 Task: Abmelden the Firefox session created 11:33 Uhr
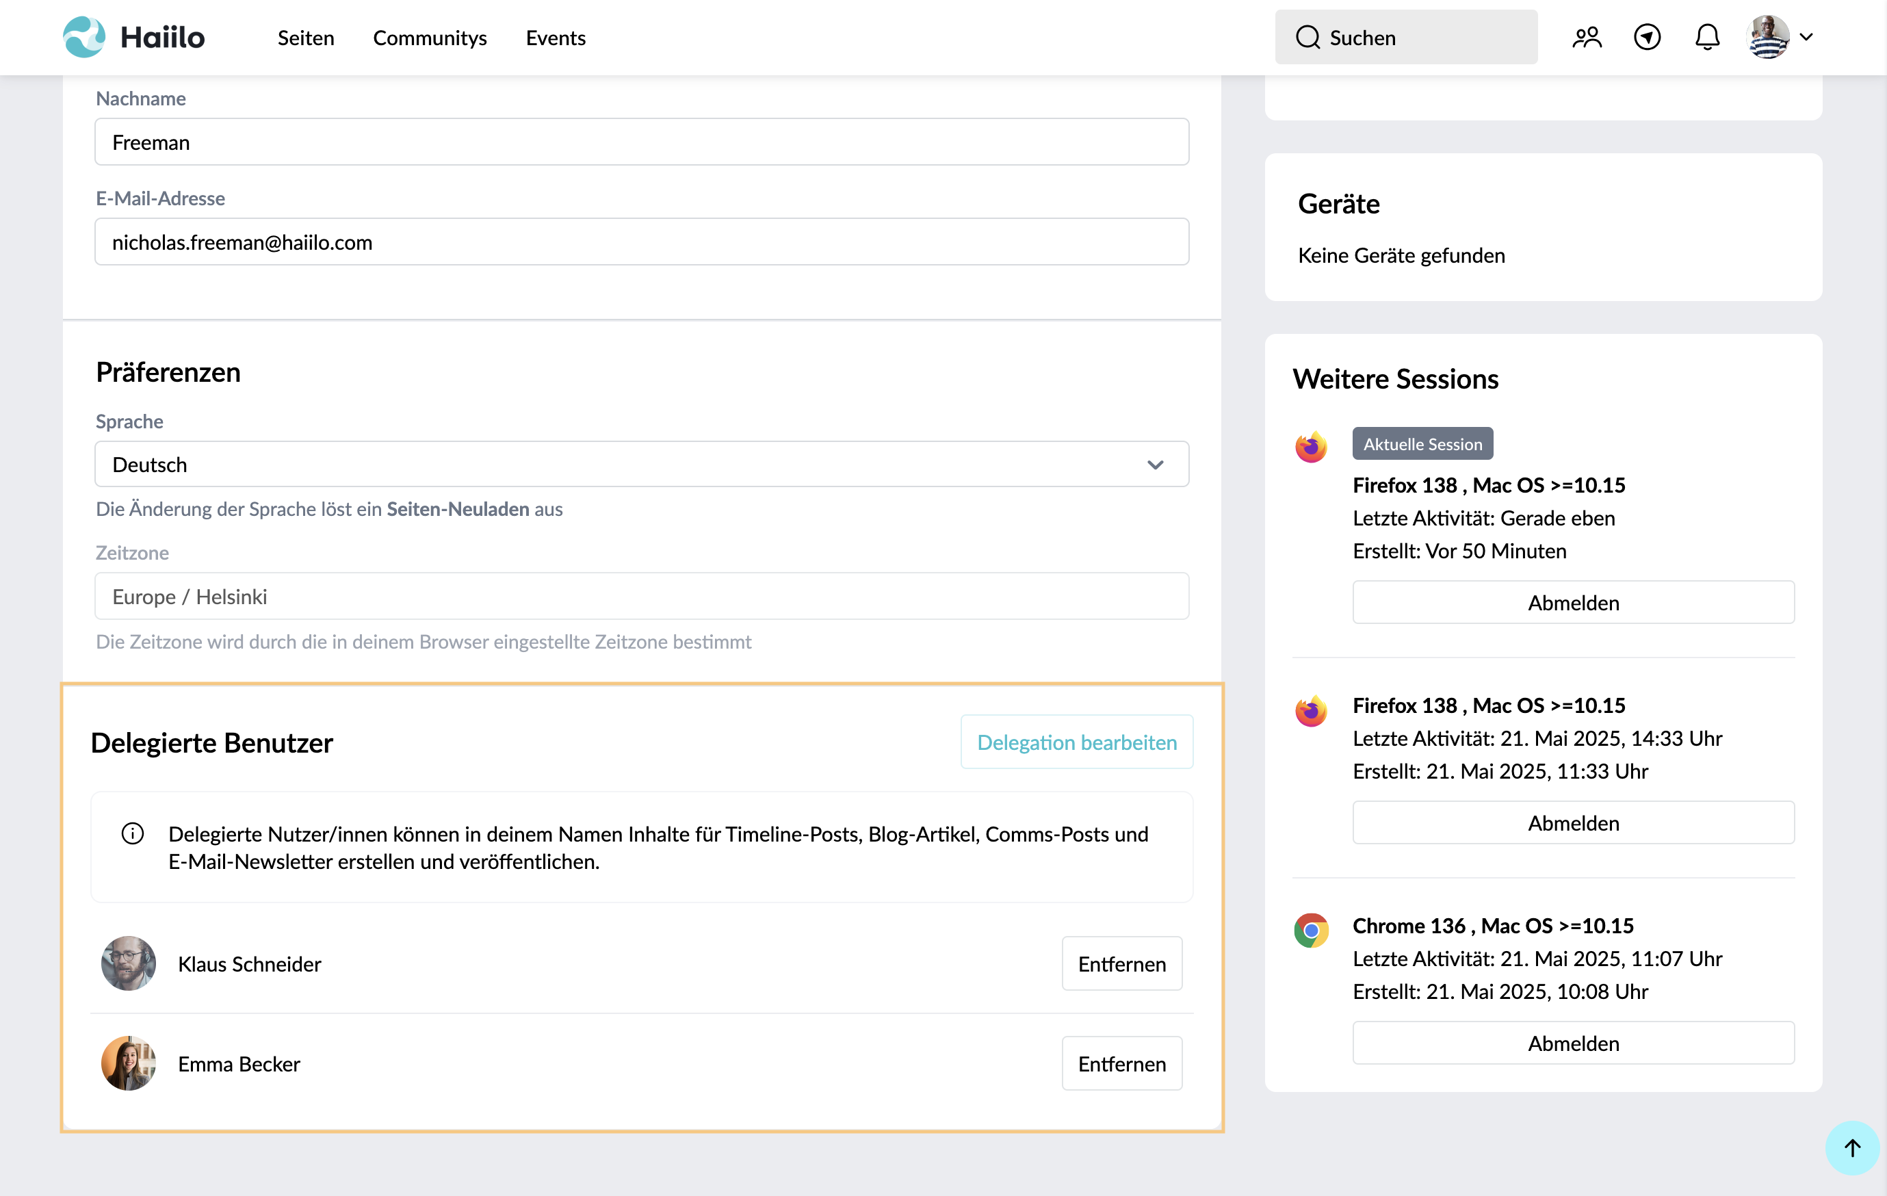(1574, 822)
